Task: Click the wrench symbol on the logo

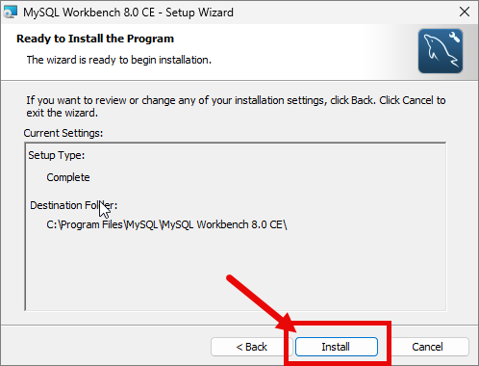Action: tap(454, 37)
